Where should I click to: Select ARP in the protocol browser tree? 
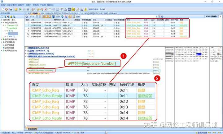tap(11, 36)
